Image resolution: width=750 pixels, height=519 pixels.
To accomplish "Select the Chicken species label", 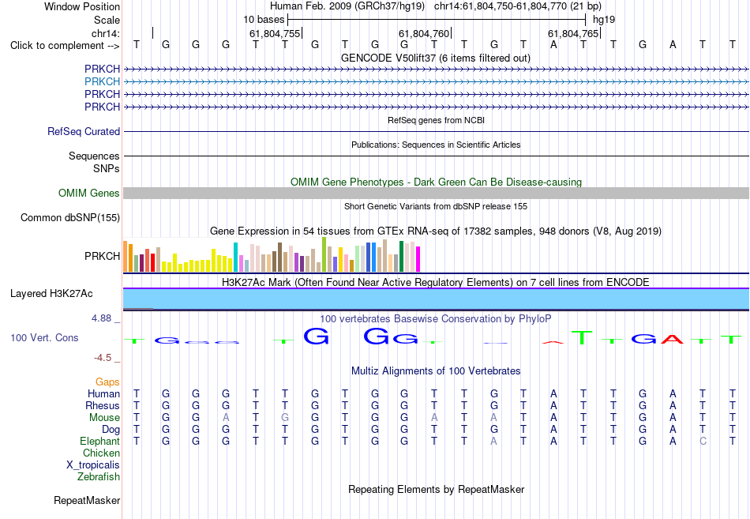I will 101,453.
